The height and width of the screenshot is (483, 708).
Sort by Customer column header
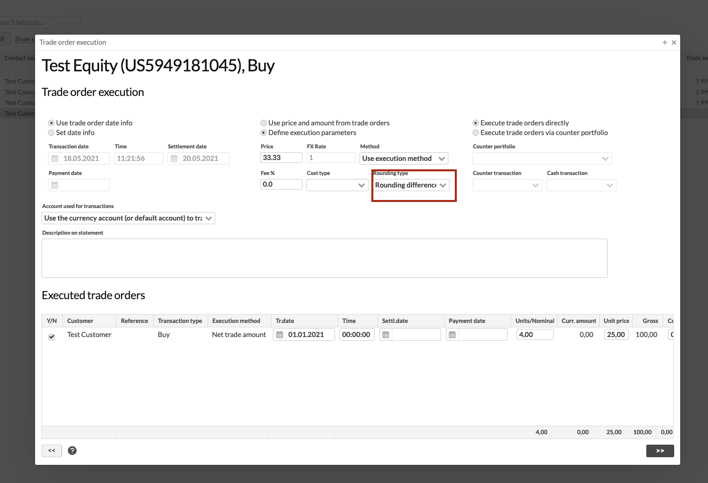point(89,321)
